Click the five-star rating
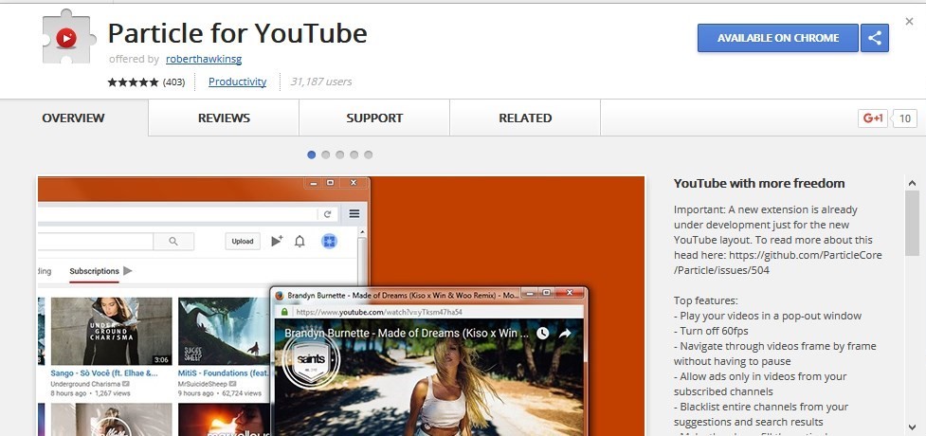The width and height of the screenshot is (926, 436). pyautogui.click(x=133, y=82)
